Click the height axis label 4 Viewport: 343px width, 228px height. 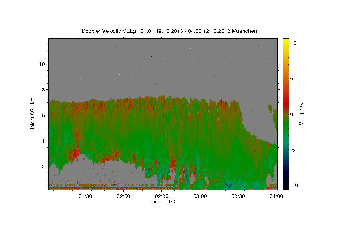click(43, 141)
